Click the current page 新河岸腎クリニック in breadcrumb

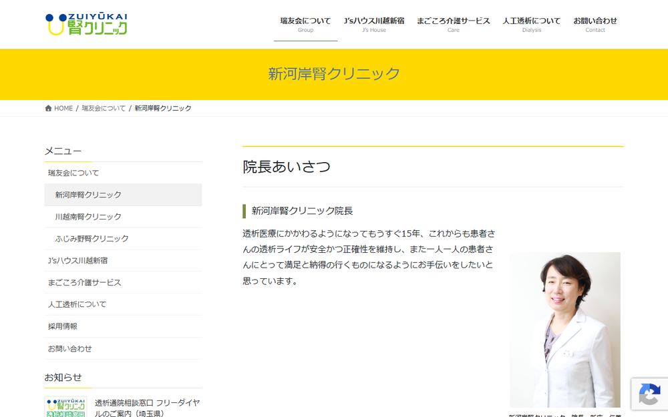click(x=163, y=108)
